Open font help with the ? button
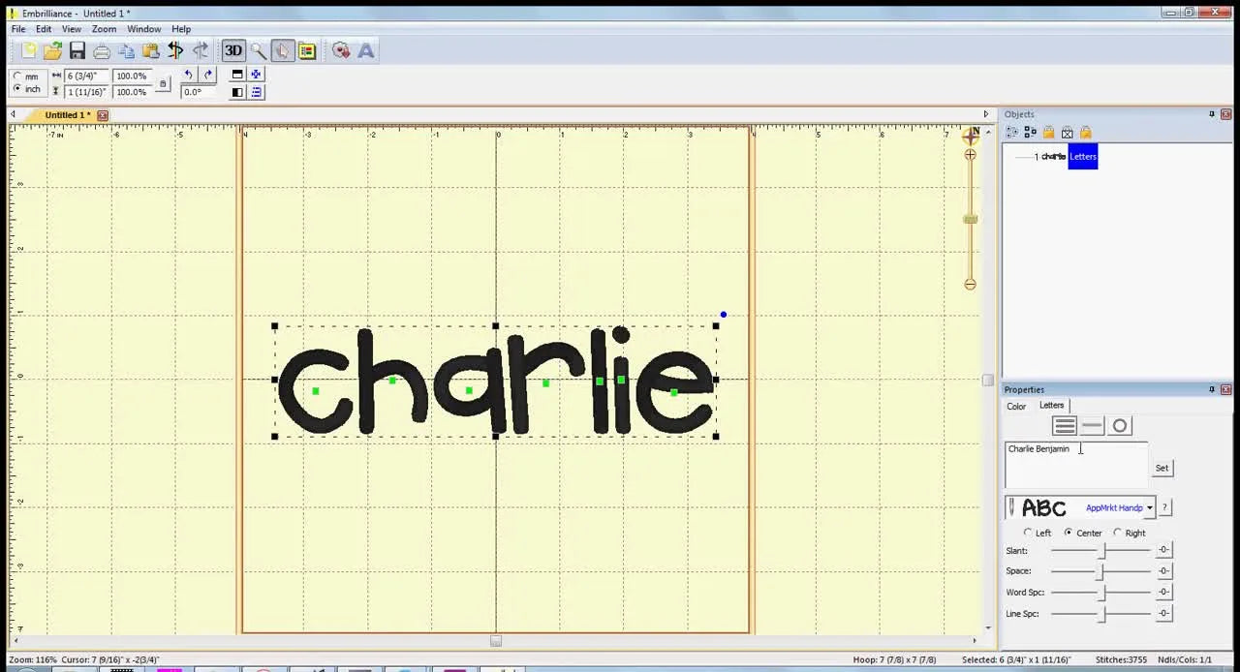Image resolution: width=1240 pixels, height=672 pixels. coord(1164,507)
